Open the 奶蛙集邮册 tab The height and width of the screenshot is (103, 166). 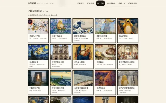(133, 3)
